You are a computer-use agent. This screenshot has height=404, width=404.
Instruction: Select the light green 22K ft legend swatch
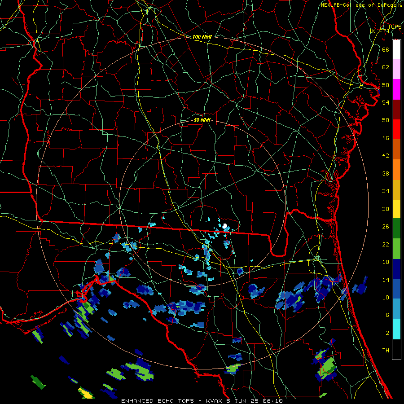[x=396, y=249]
